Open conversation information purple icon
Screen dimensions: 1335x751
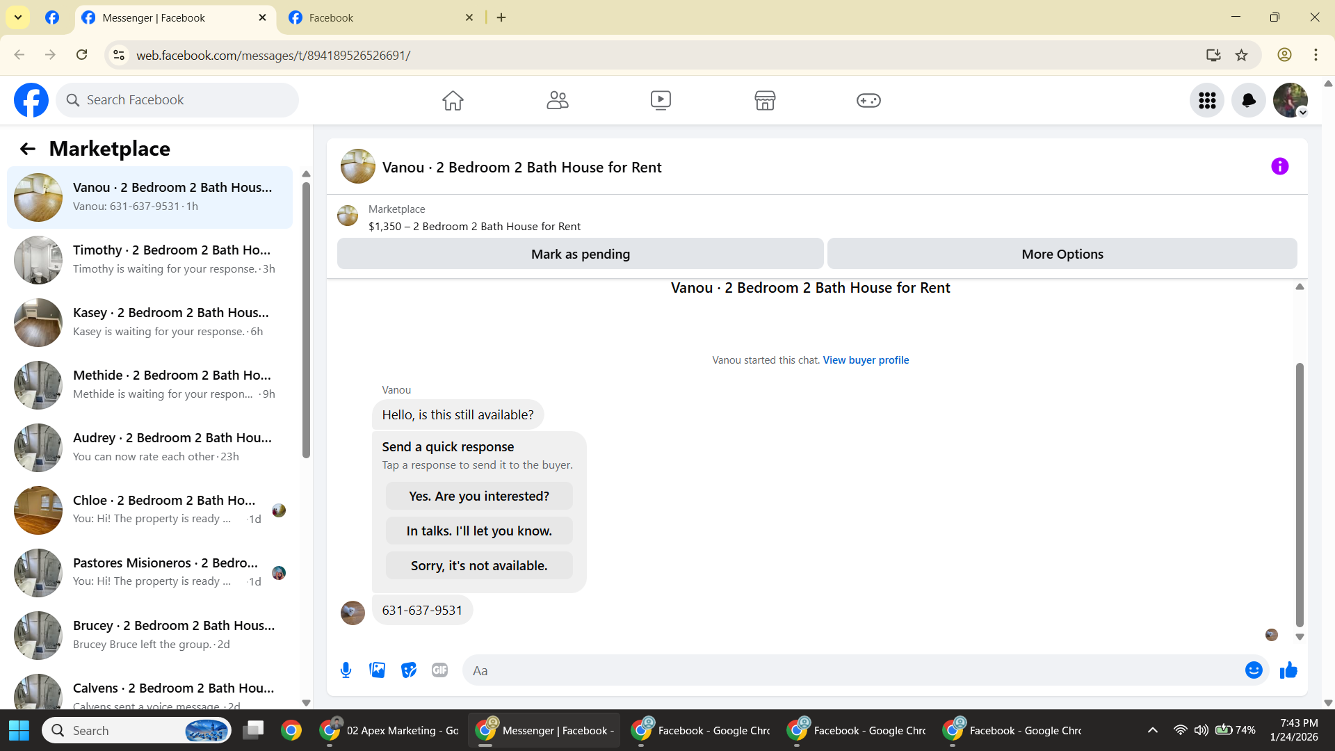(1279, 167)
